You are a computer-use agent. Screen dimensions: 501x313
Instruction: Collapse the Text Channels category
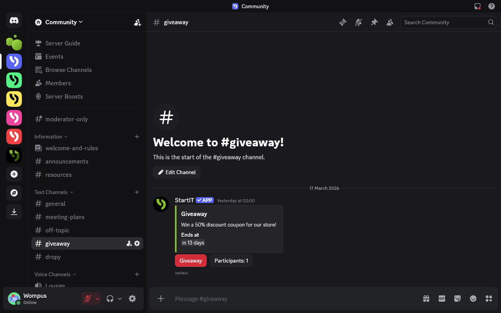click(51, 192)
